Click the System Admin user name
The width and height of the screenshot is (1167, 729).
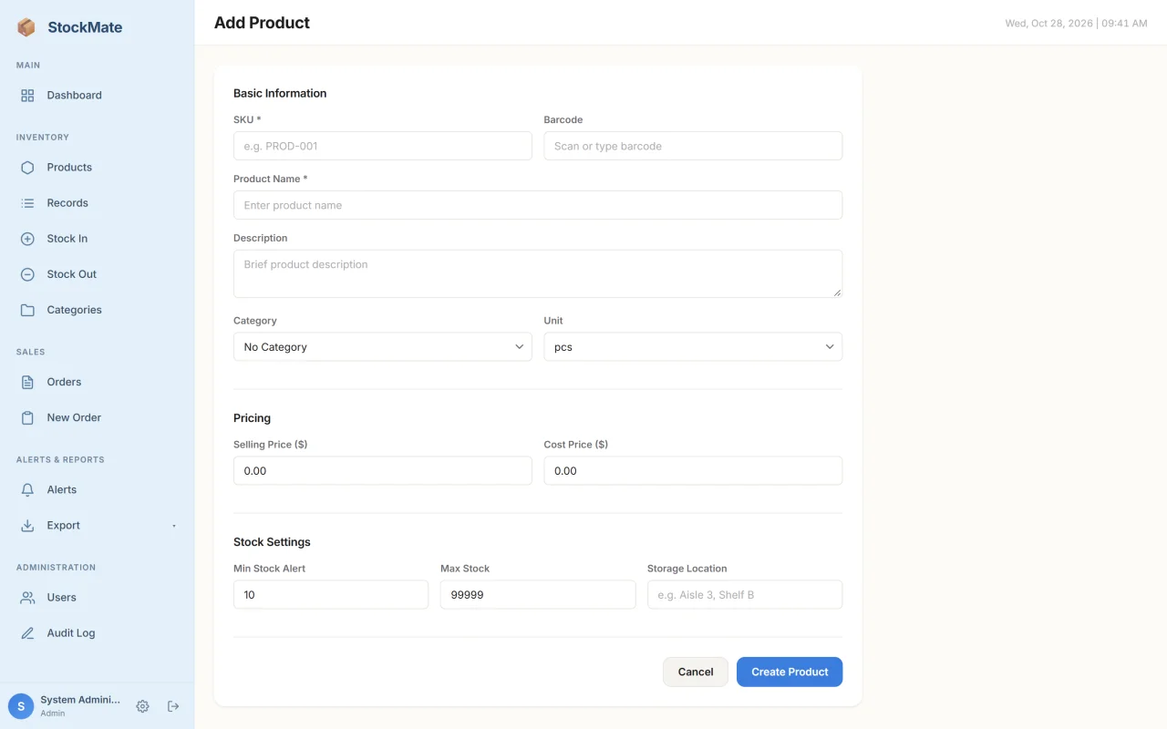pyautogui.click(x=80, y=700)
